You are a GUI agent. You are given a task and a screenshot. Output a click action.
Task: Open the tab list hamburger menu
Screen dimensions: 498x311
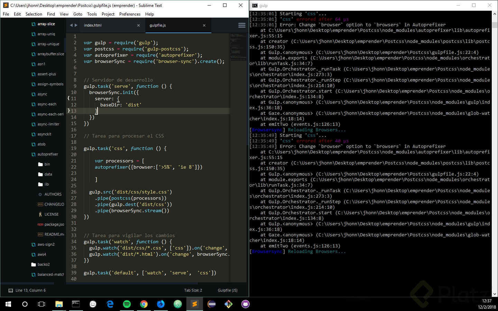coord(242,25)
